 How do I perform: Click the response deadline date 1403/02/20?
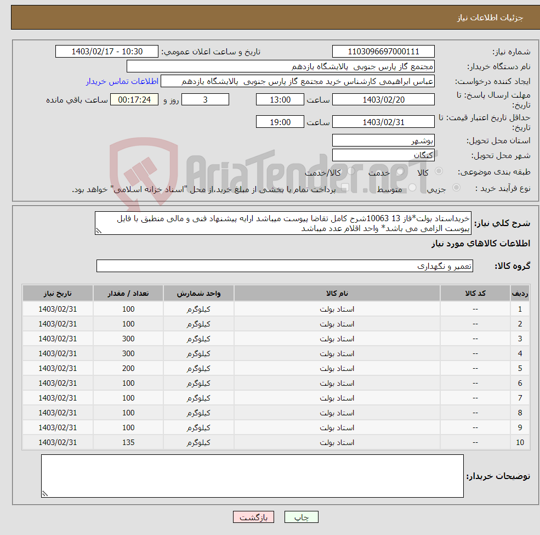tap(383, 100)
